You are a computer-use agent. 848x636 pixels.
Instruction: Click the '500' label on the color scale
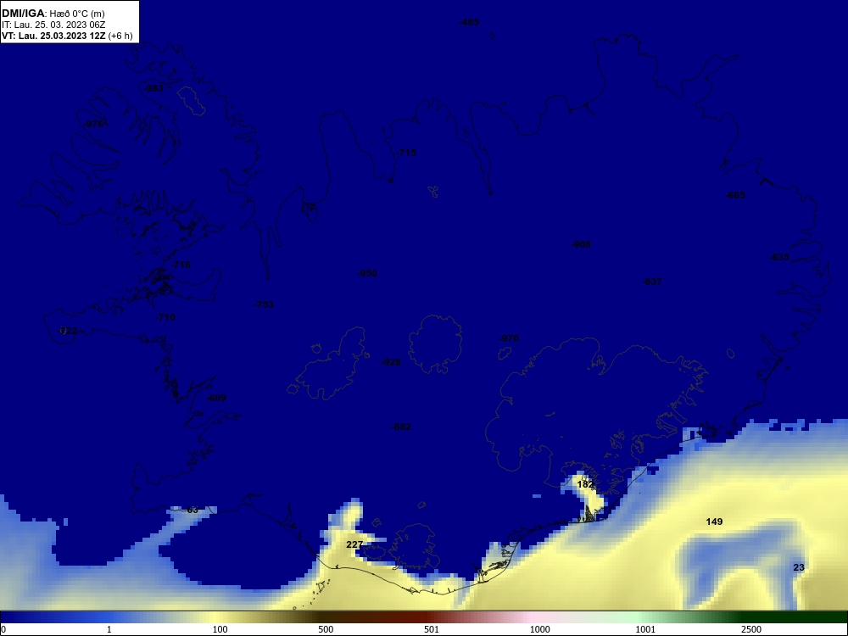coord(326,629)
